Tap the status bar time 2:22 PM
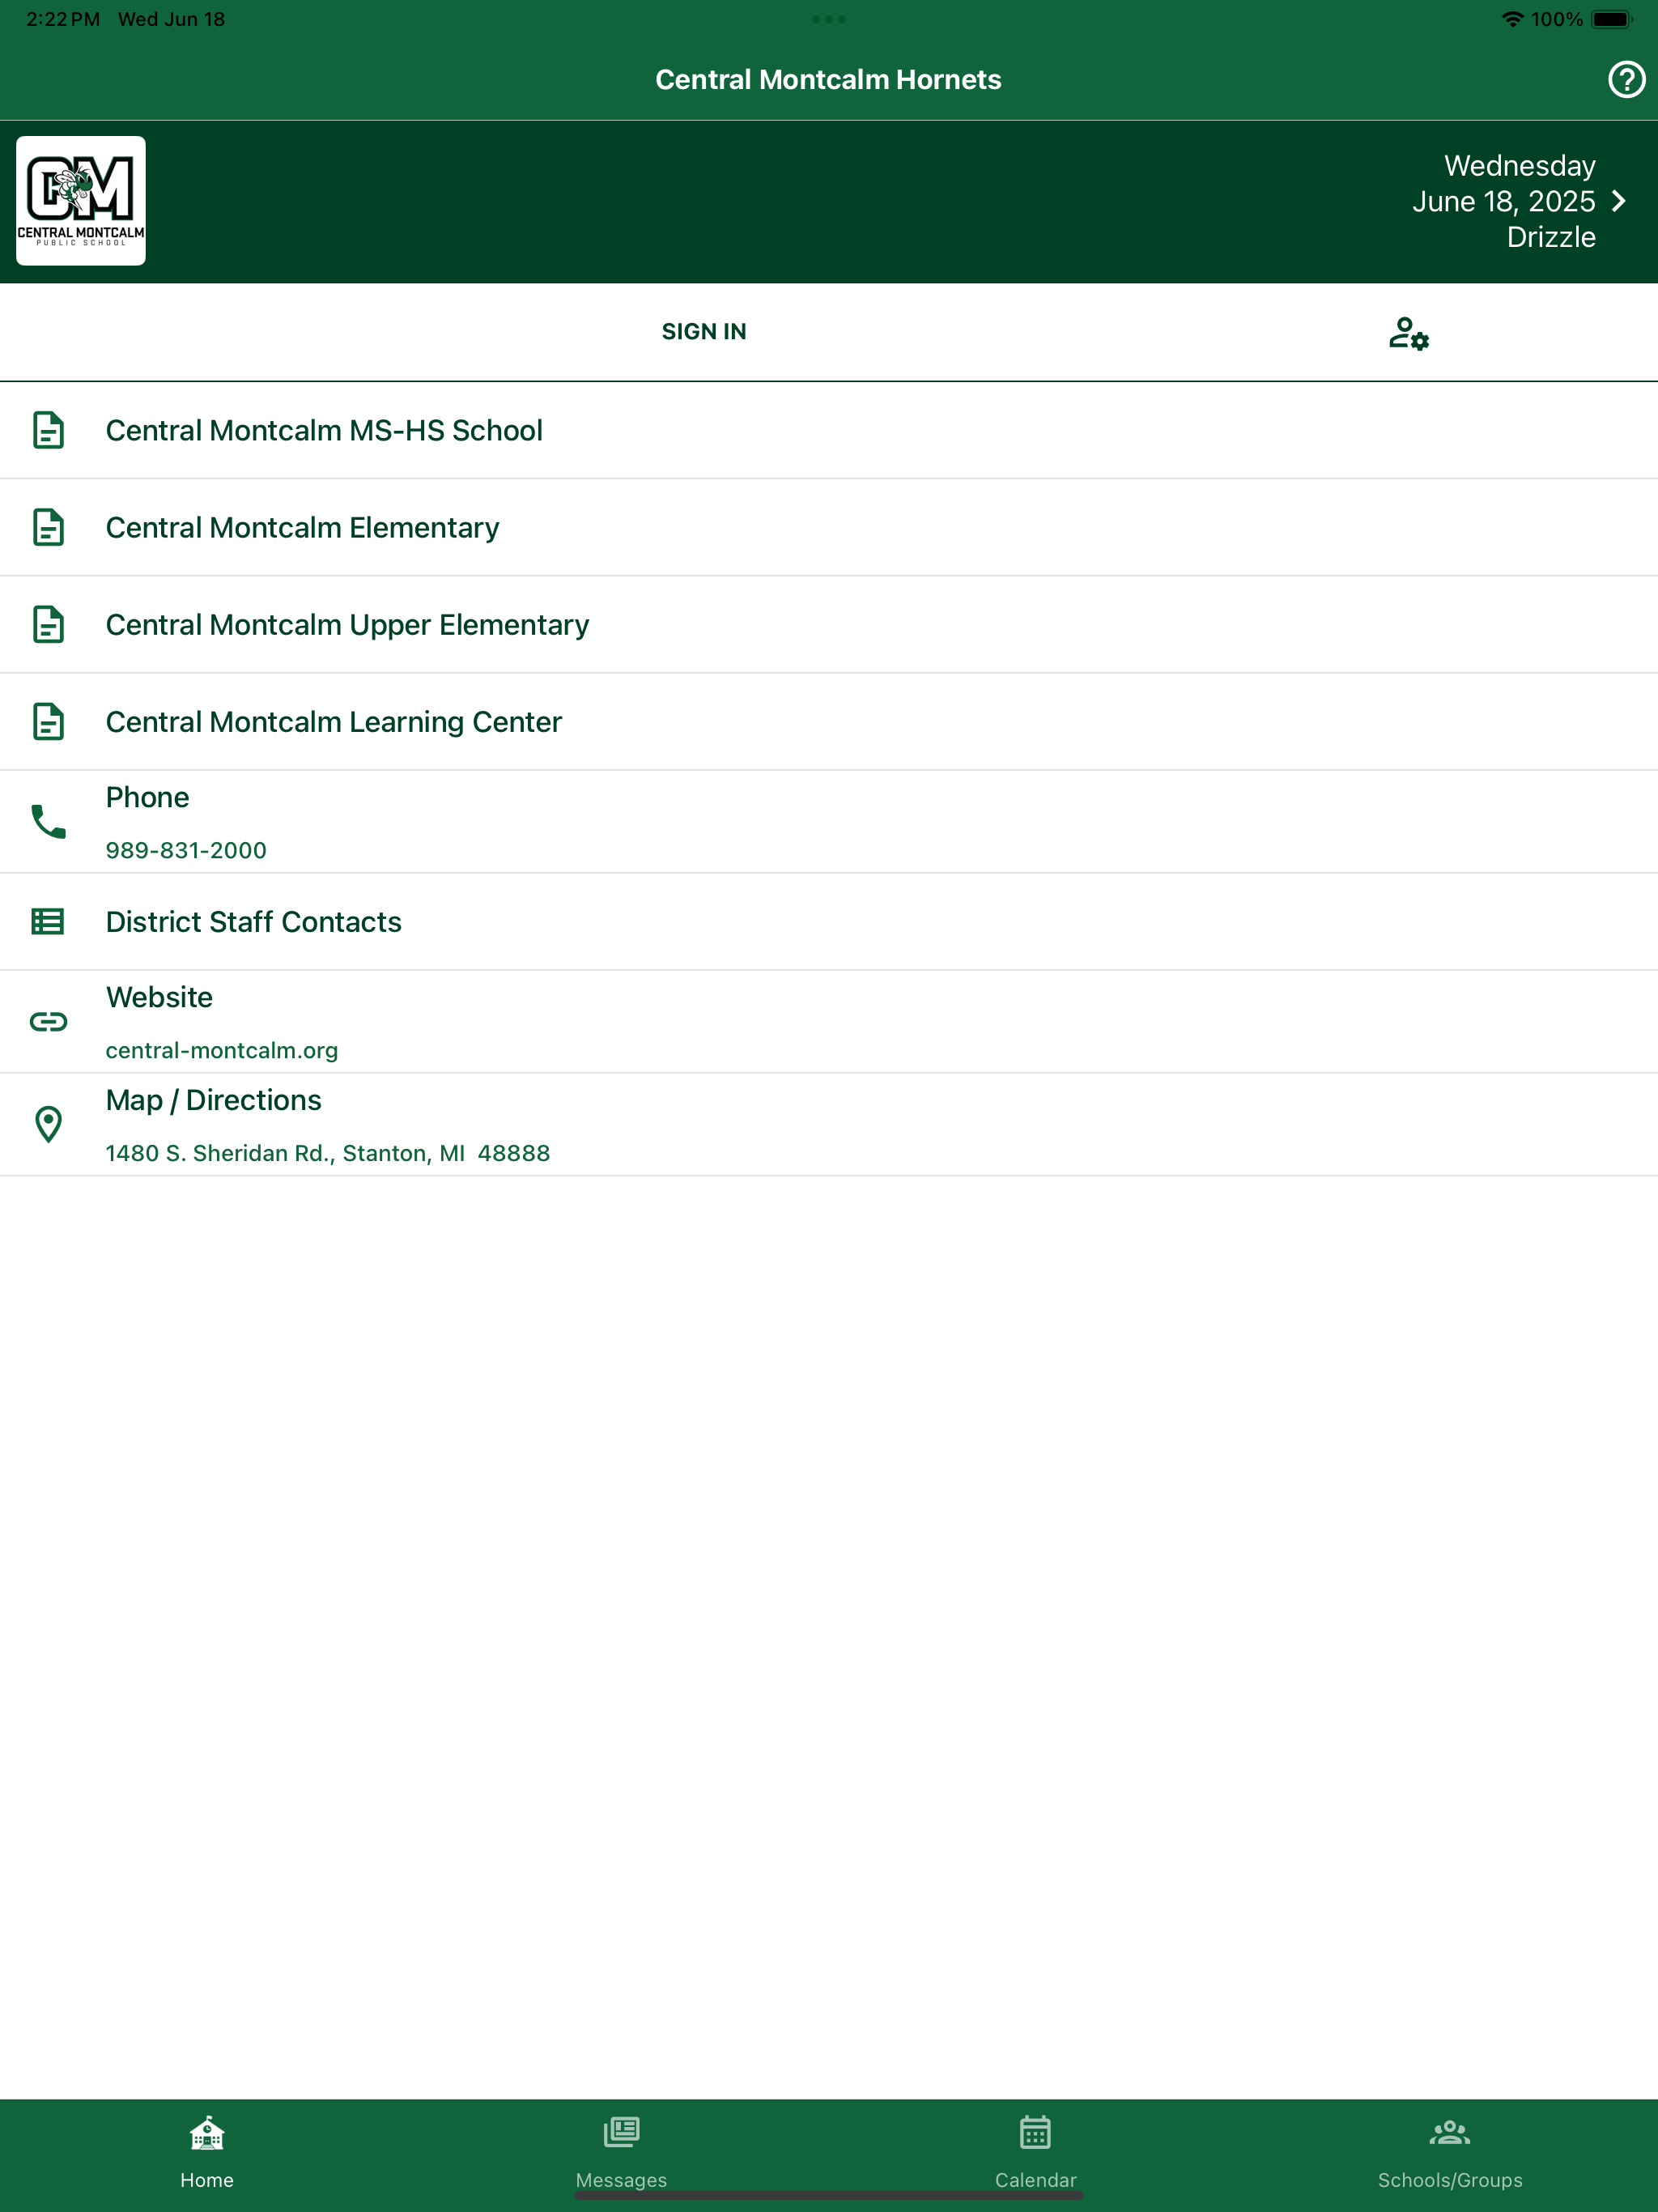 click(63, 19)
